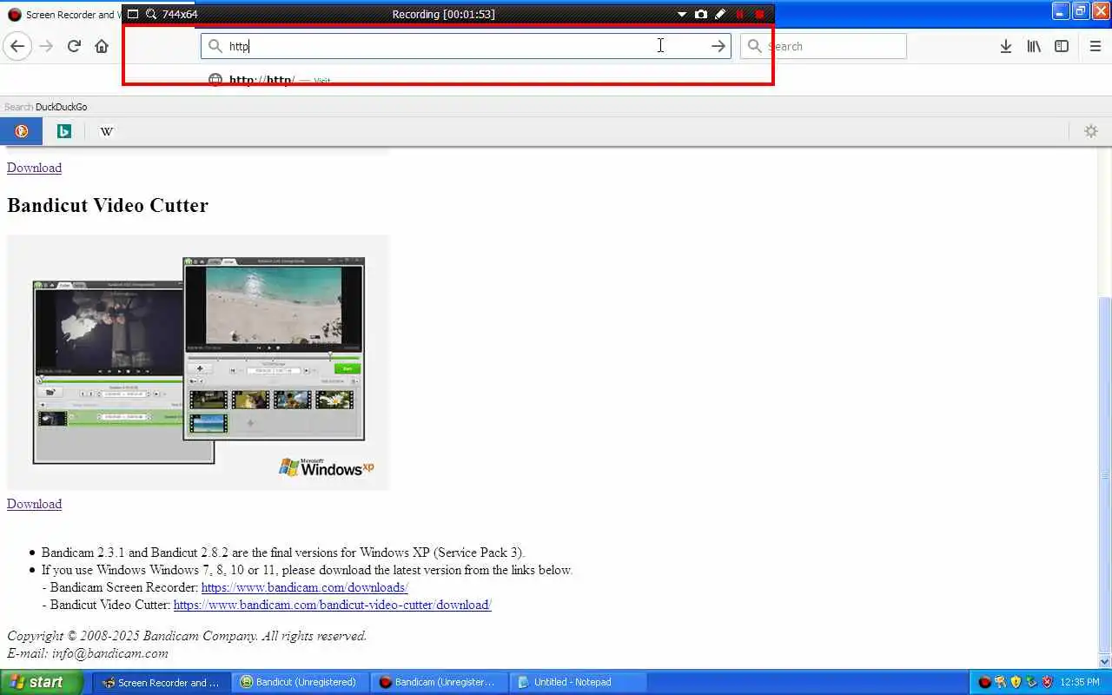Click the magnifier next to 744x64 size
Screen dimensions: 1112x695
click(x=152, y=14)
